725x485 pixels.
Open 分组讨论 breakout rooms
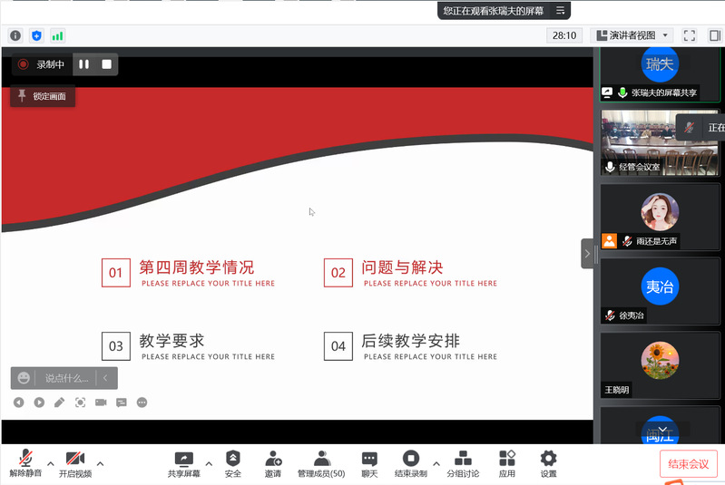pos(463,459)
